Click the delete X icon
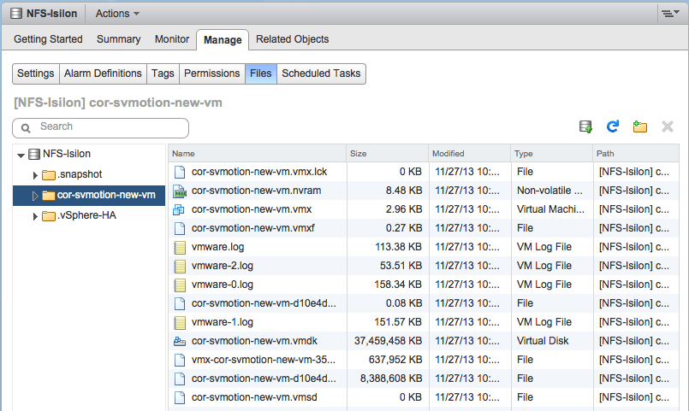689x411 pixels. point(668,126)
